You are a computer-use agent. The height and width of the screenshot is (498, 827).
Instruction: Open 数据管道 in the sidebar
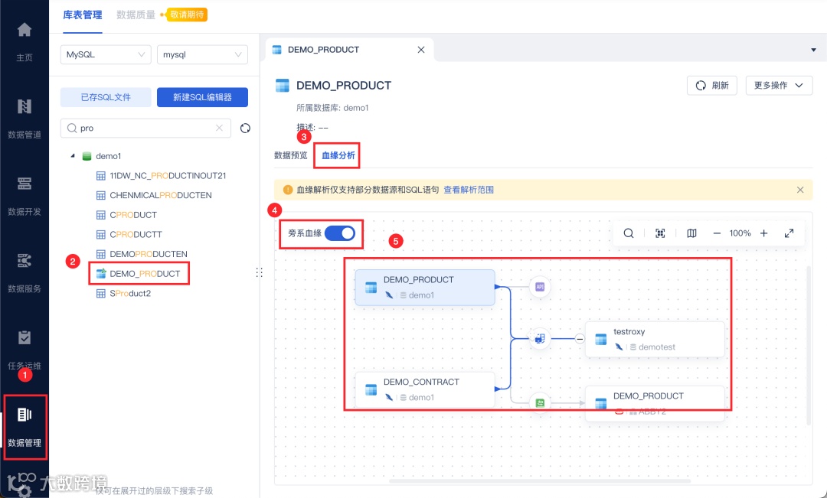coord(25,118)
